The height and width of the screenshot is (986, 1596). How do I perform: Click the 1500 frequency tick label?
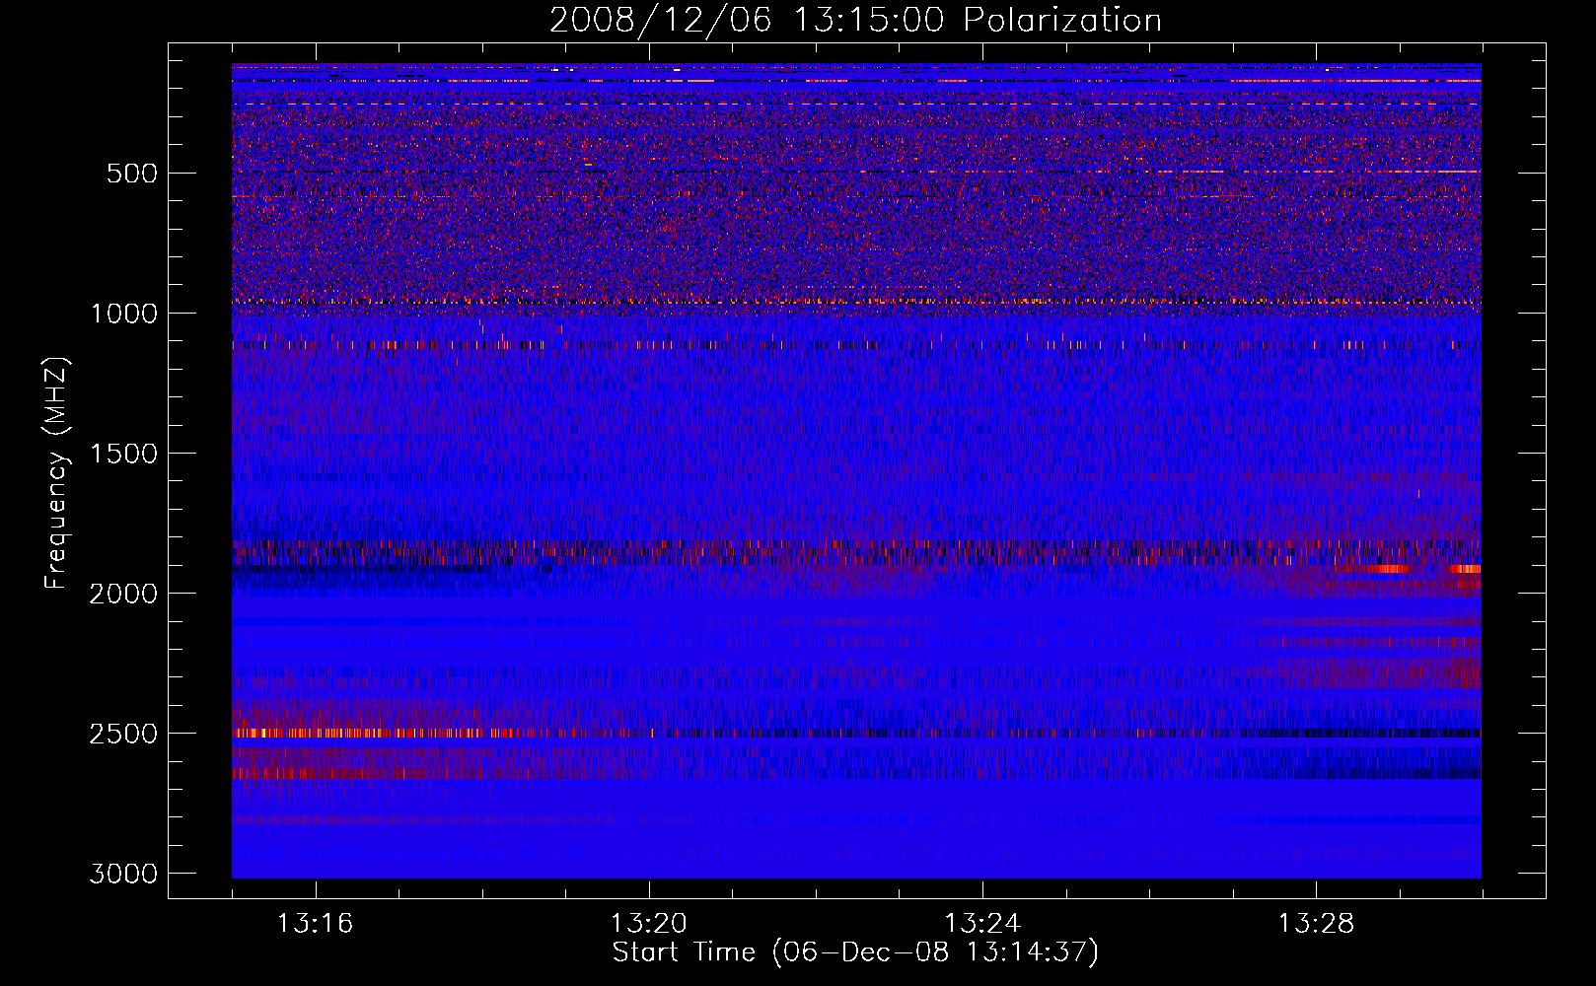pos(123,454)
